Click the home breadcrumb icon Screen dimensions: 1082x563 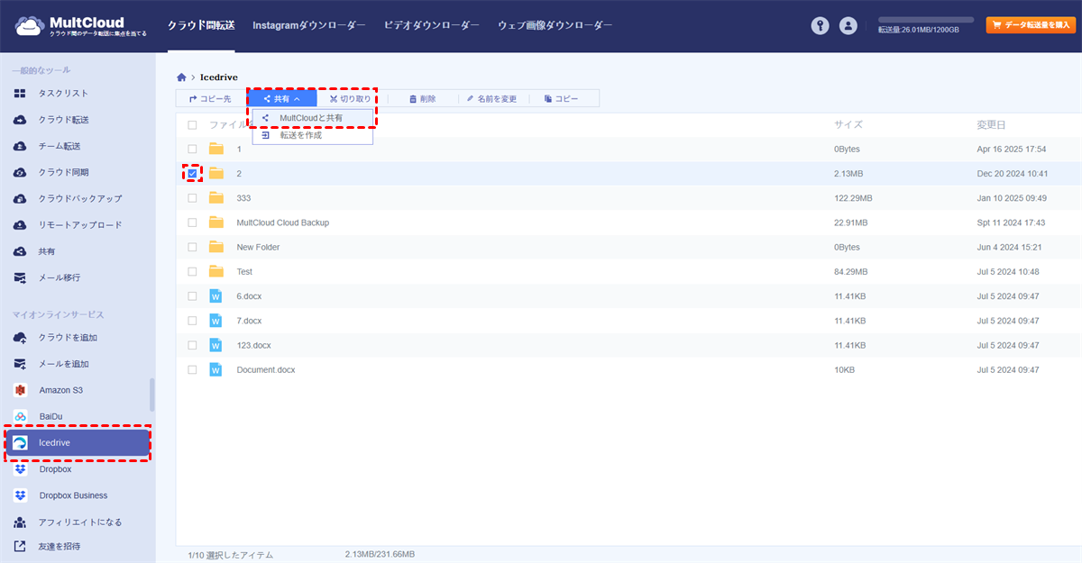click(x=181, y=77)
